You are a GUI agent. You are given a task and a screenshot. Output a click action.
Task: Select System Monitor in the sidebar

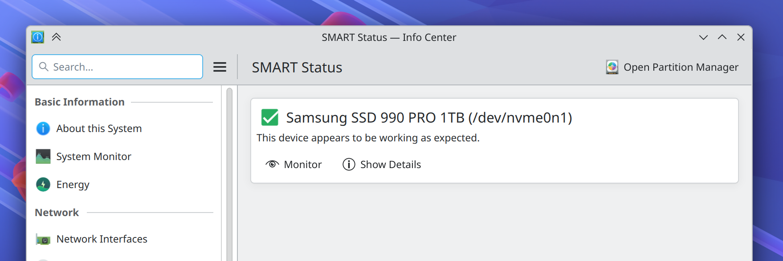(x=93, y=156)
